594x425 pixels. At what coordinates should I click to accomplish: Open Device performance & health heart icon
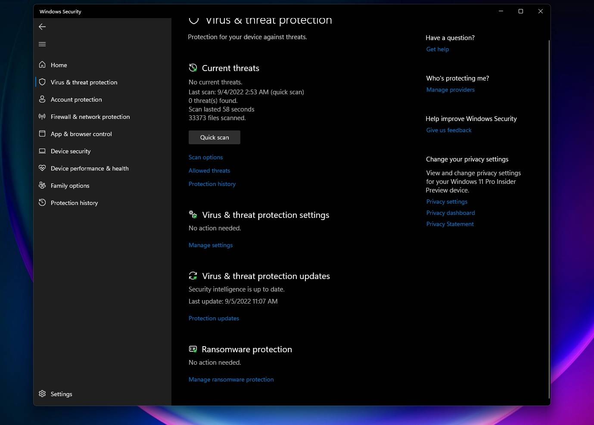click(x=42, y=168)
